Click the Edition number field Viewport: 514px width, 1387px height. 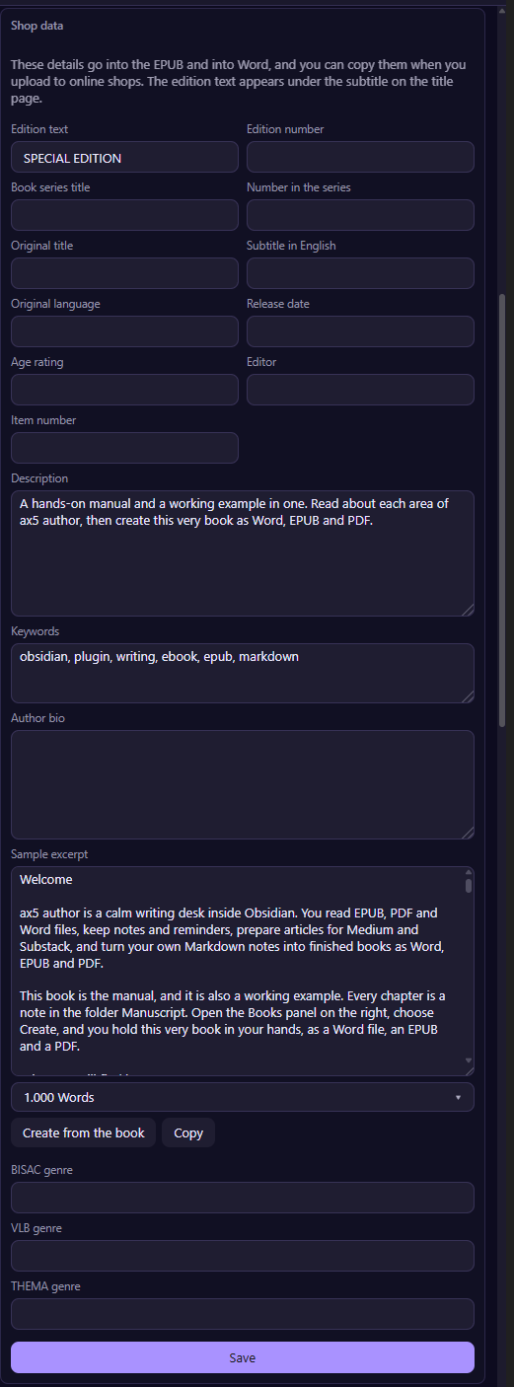pos(360,157)
